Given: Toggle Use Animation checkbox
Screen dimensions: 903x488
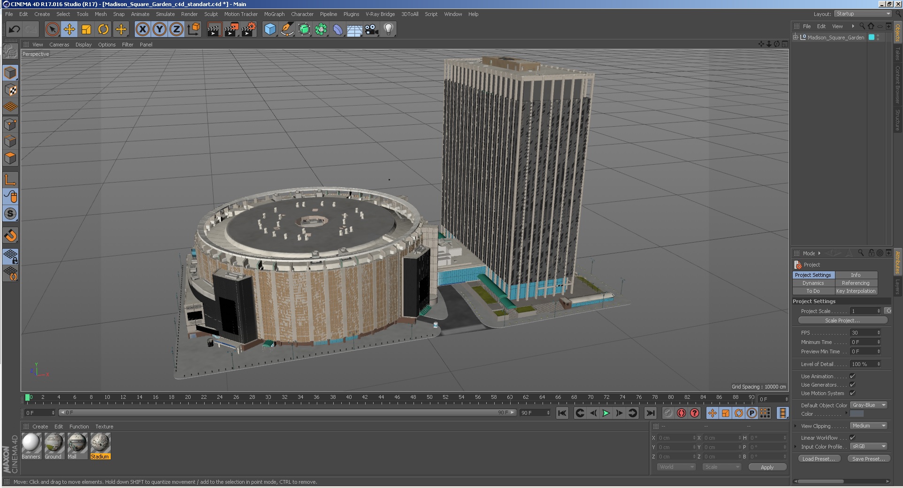Looking at the screenshot, I should point(852,376).
